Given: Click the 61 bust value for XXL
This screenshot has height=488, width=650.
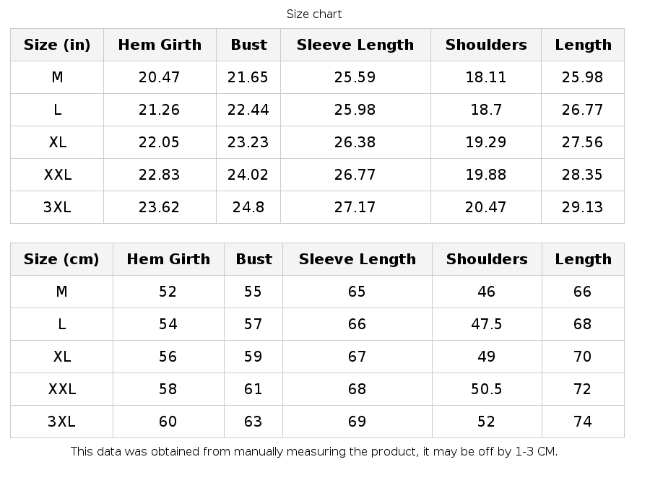Looking at the screenshot, I should tap(253, 389).
